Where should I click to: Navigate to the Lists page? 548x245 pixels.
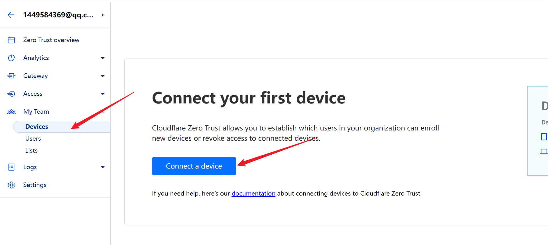31,150
